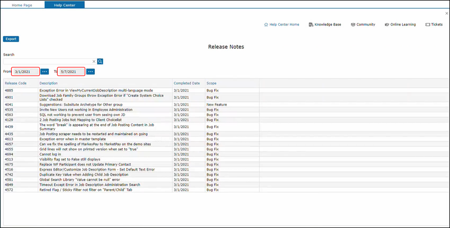Click the Scope column header

212,83
